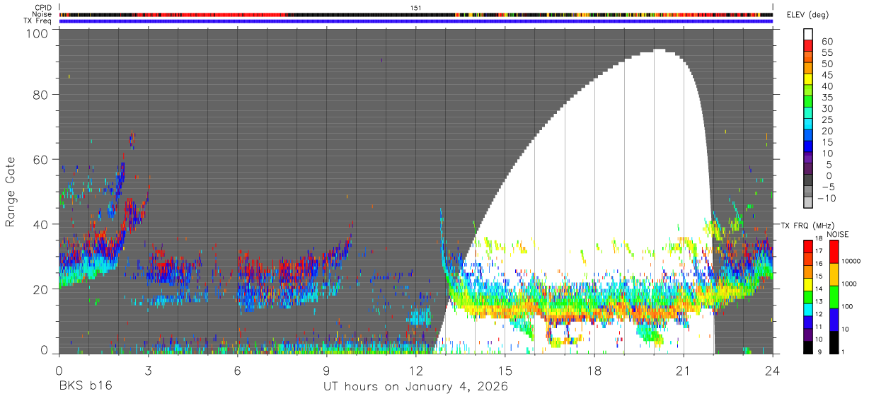Select the green band of the NOISE color bar
Screen dimensions: 869x401
pos(833,296)
